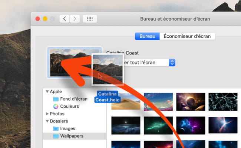241x148 pixels.
Task: Show all preferences via grid icon
Action: pos(90,19)
